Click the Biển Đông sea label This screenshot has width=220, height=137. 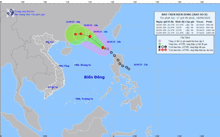click(94, 77)
